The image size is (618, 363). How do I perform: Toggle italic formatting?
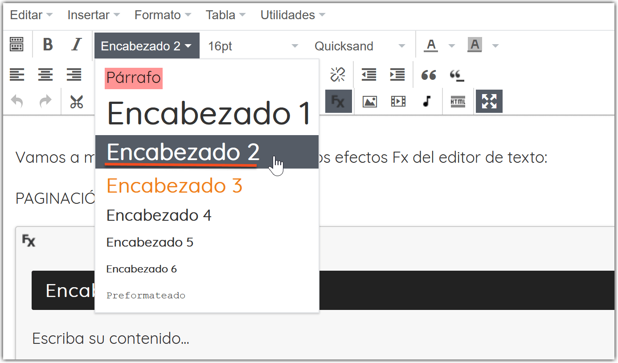pyautogui.click(x=76, y=44)
